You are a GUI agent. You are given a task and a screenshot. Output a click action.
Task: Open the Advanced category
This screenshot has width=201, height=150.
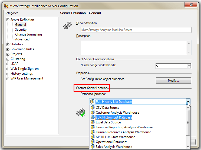(x=22, y=39)
